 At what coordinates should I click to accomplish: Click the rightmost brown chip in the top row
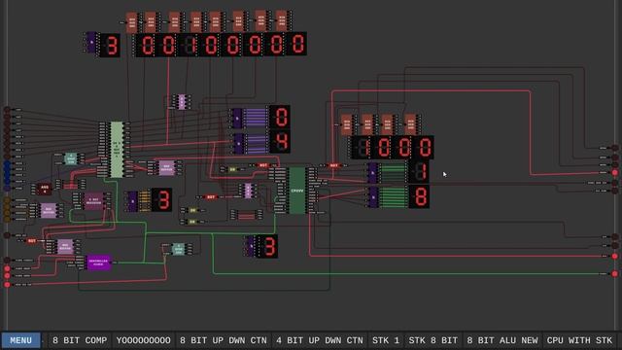pos(281,21)
